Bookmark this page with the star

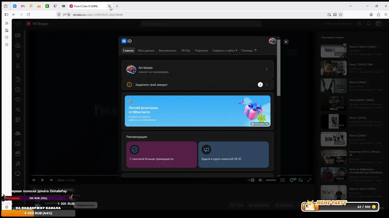tap(341, 15)
